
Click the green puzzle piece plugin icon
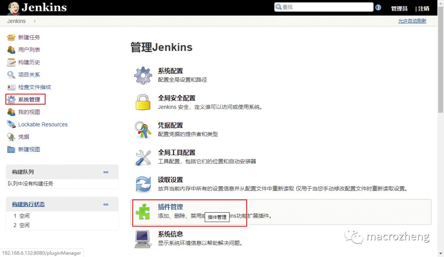[143, 211]
